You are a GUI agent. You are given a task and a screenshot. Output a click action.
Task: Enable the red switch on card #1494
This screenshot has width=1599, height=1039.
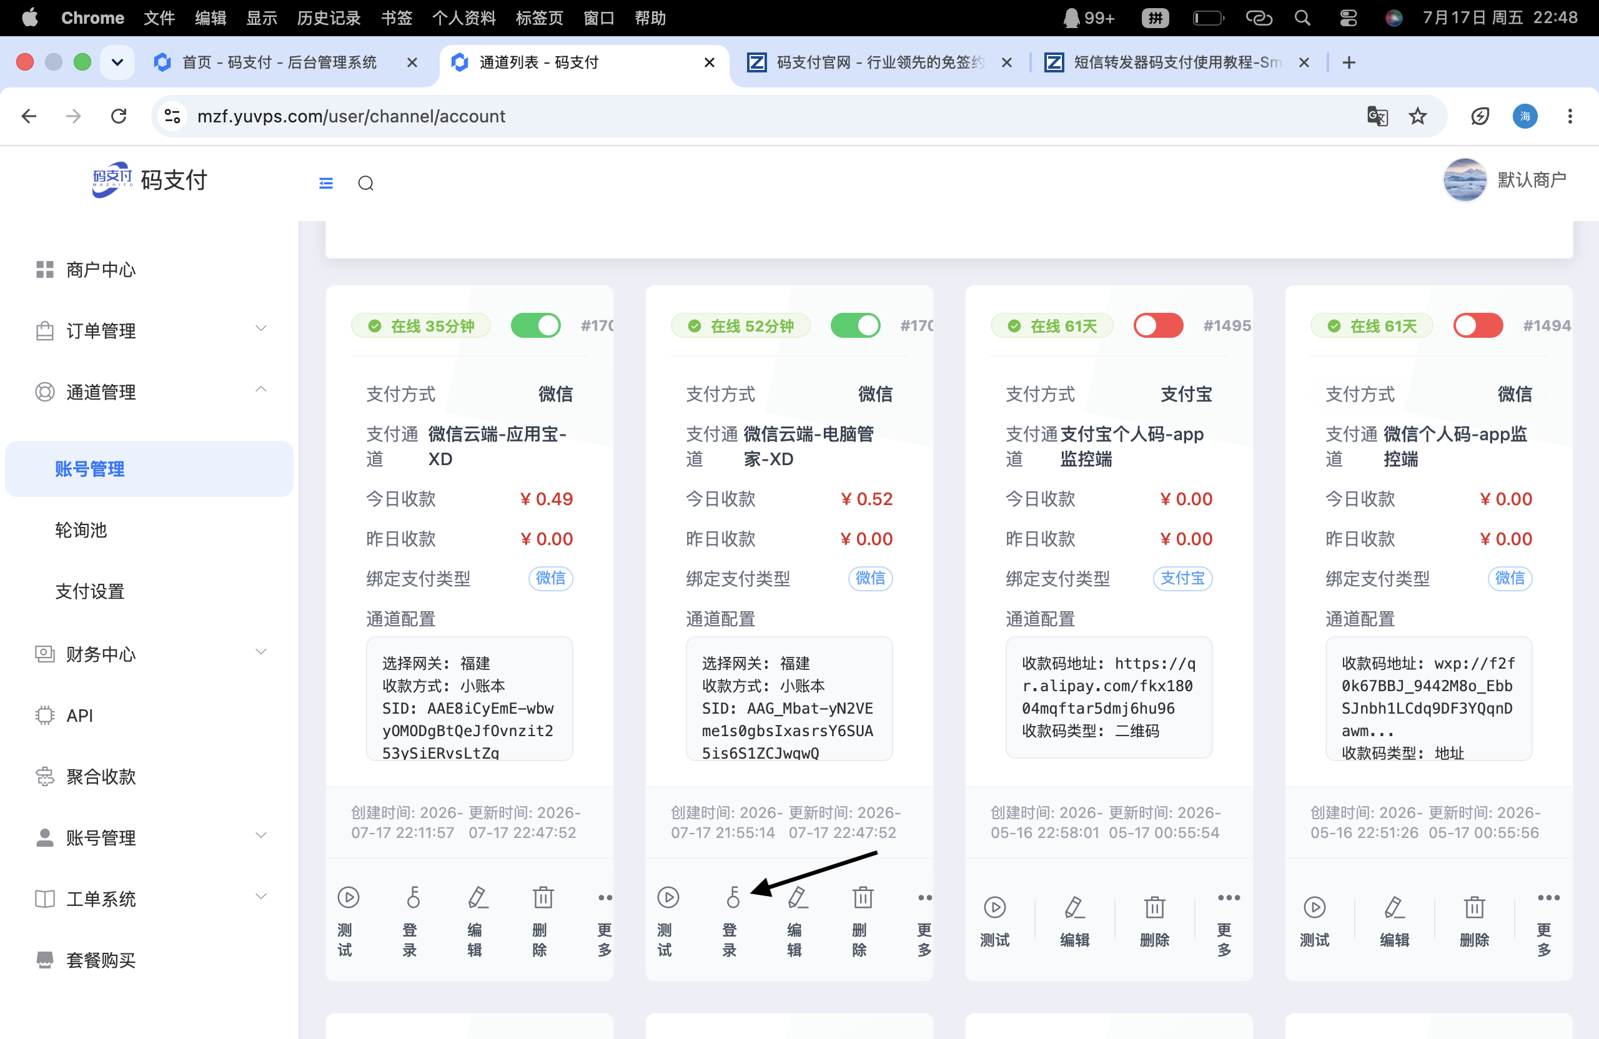pos(1478,326)
